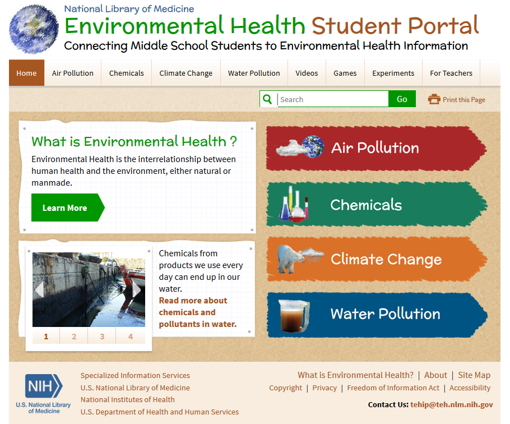Click the boat harbor slideshow image

[x=89, y=289]
